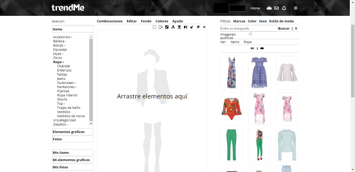Screen dimensions: 355x172
Task: Click the bring forward layer icon
Action: coord(198,27)
